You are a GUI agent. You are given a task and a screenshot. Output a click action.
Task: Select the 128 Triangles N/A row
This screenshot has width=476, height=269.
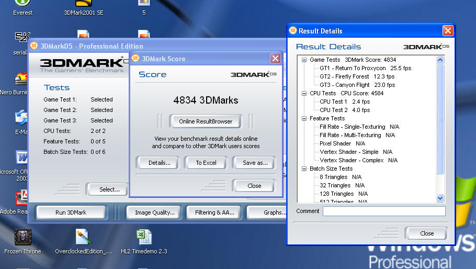pyautogui.click(x=344, y=194)
